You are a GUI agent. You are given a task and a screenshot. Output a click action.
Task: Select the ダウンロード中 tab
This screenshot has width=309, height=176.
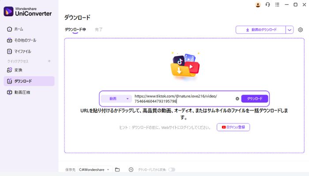75,29
